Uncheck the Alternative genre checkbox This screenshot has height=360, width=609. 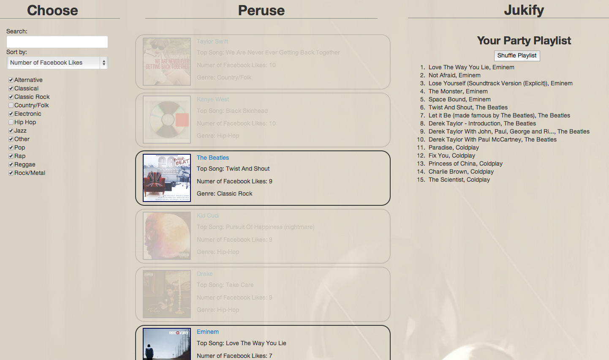[x=11, y=80]
